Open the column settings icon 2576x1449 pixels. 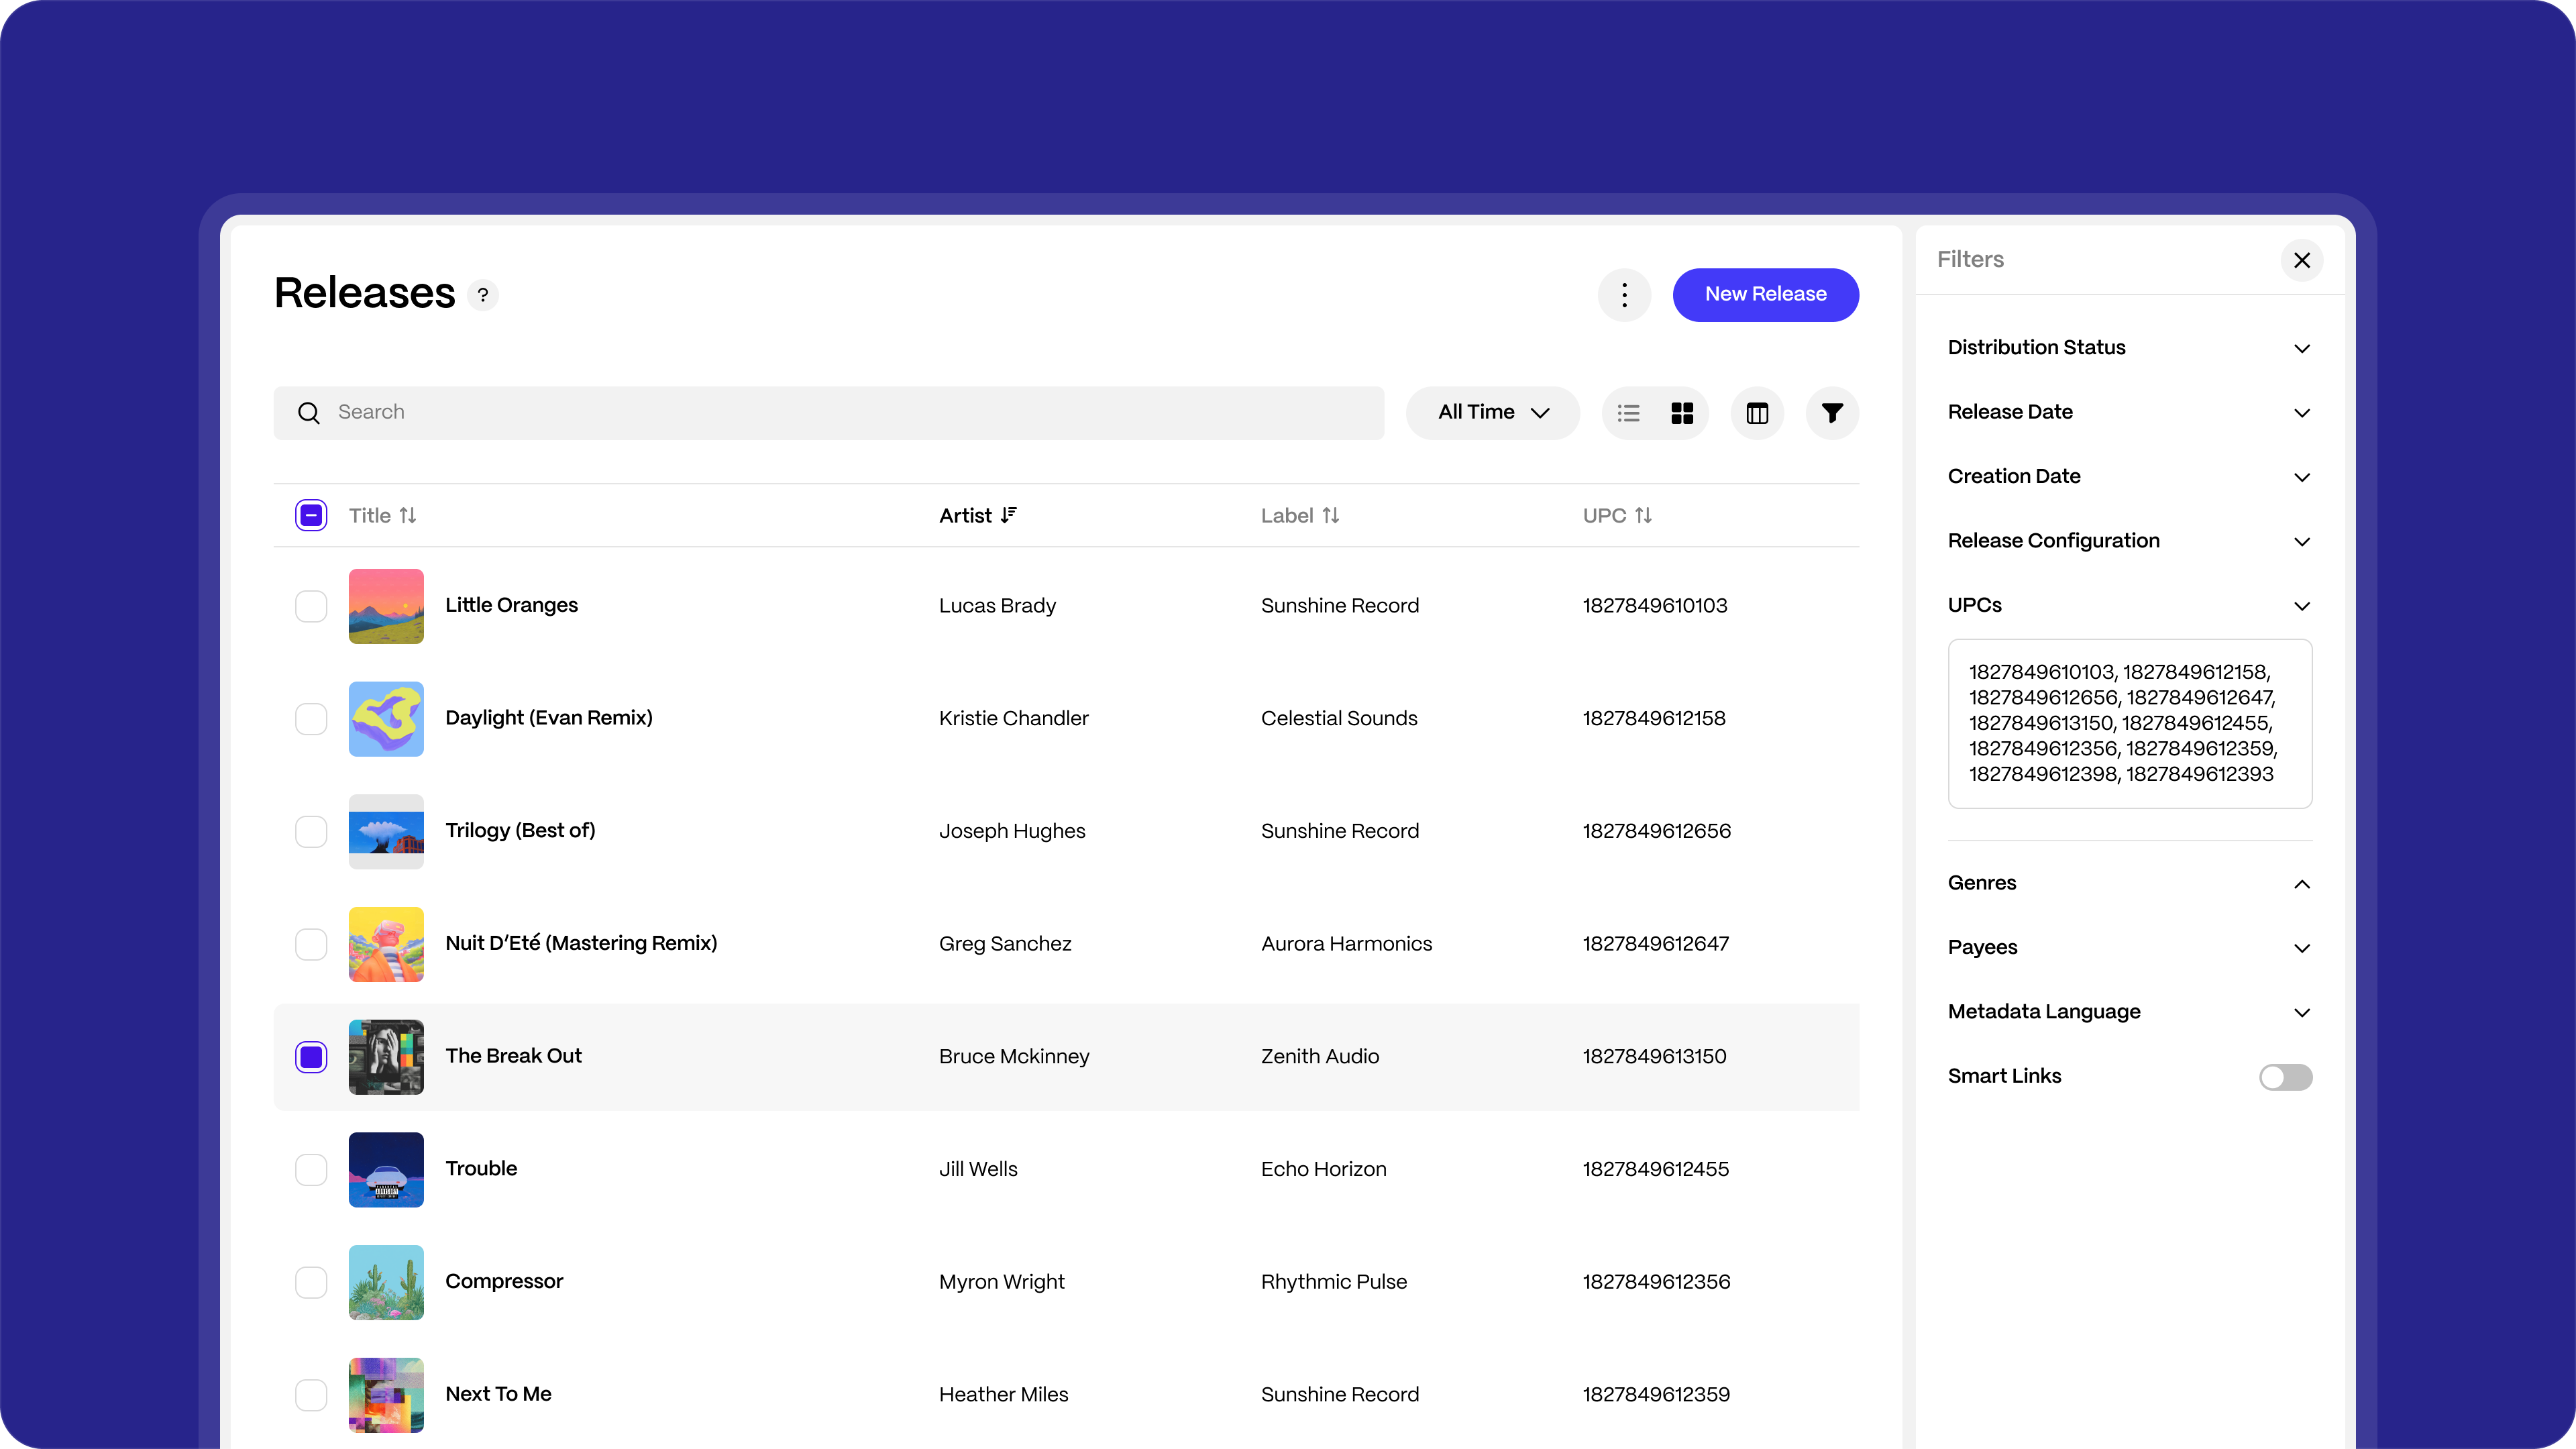[1757, 413]
